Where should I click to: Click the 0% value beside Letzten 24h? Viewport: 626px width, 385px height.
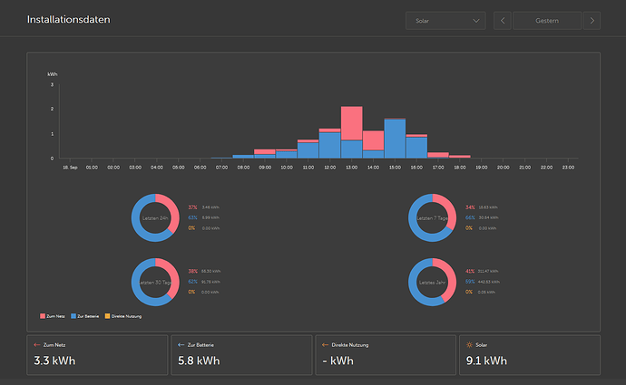tap(191, 228)
